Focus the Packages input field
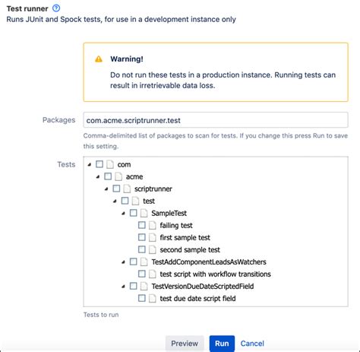 click(216, 120)
